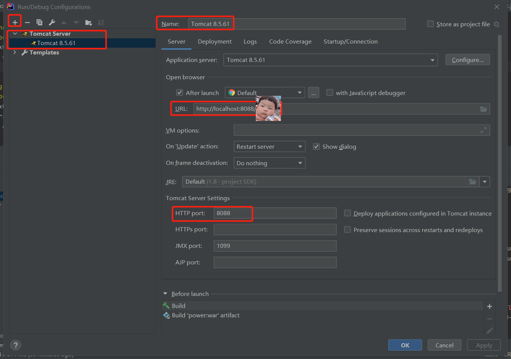The height and width of the screenshot is (359, 511).
Task: Click the JMX port field
Action: pyautogui.click(x=275, y=246)
